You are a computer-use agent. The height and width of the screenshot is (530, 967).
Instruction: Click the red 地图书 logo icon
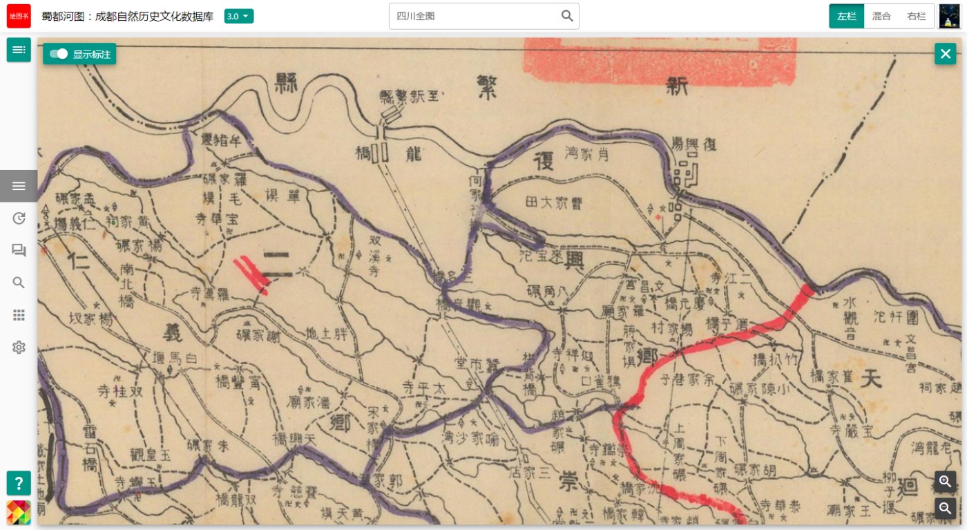(x=19, y=16)
